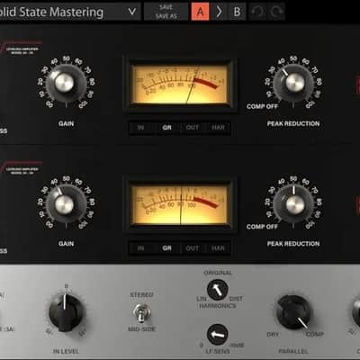Select IN meter mode on lower channel
This screenshot has height=360, width=360.
pos(140,248)
